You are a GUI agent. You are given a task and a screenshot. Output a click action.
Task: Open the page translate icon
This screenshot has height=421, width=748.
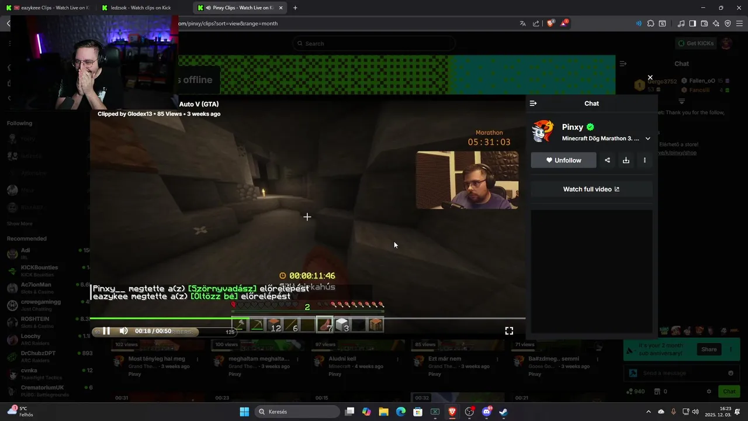pos(522,23)
